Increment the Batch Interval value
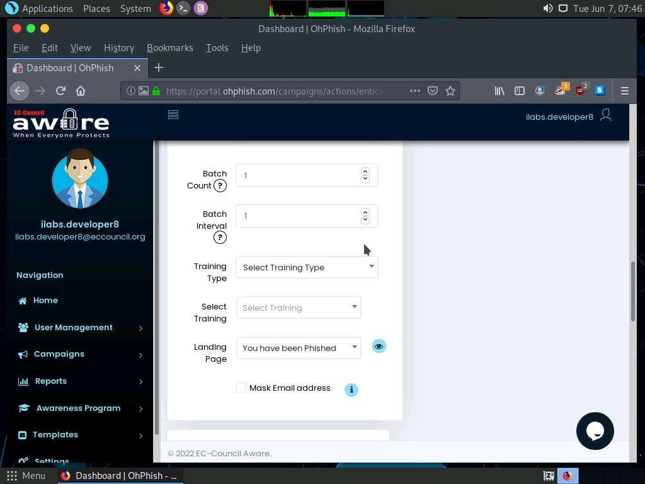 pyautogui.click(x=365, y=212)
